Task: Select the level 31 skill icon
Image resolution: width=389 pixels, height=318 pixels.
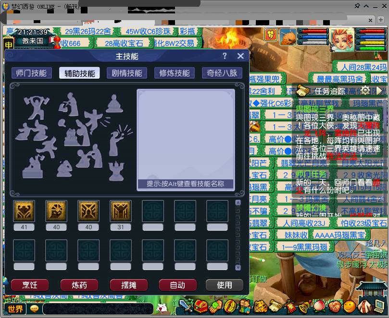Action: coord(120,211)
